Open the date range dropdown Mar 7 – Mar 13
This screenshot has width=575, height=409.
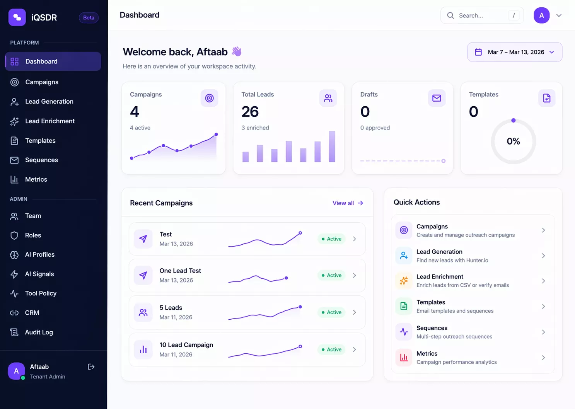click(515, 52)
